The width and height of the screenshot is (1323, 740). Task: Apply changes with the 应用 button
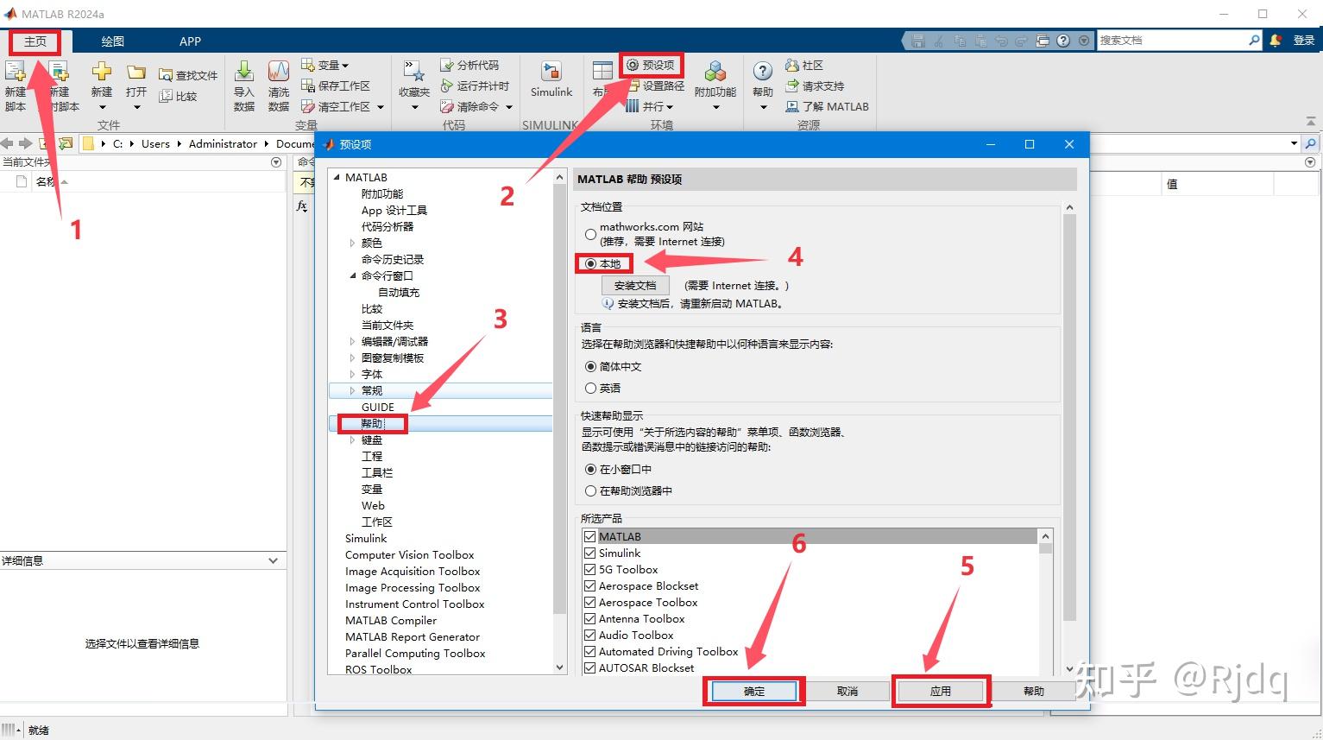941,691
